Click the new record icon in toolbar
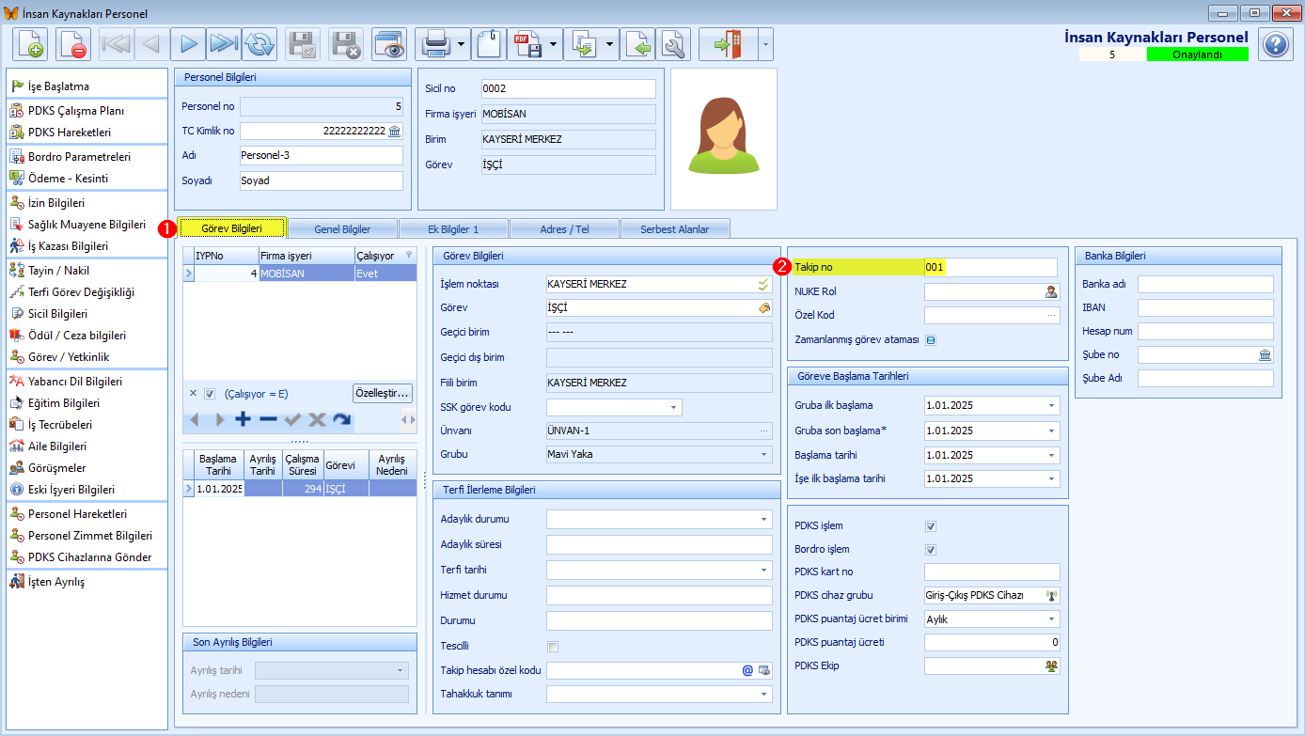 (x=30, y=44)
